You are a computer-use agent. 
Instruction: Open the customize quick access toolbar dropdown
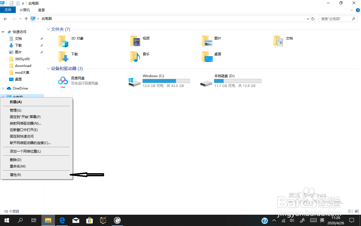coord(23,3)
